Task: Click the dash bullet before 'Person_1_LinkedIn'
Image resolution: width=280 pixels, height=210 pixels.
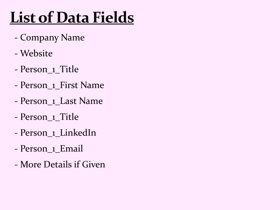Action: pyautogui.click(x=16, y=133)
